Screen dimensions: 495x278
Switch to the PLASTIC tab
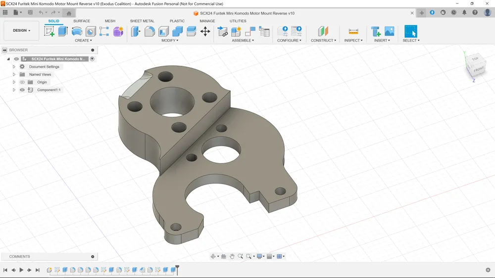[x=177, y=21]
